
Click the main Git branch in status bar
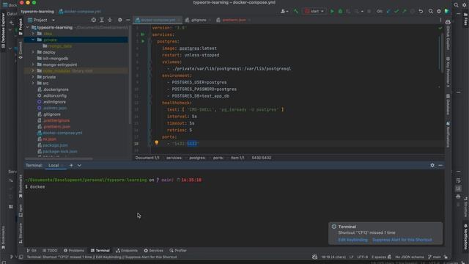[x=435, y=257]
